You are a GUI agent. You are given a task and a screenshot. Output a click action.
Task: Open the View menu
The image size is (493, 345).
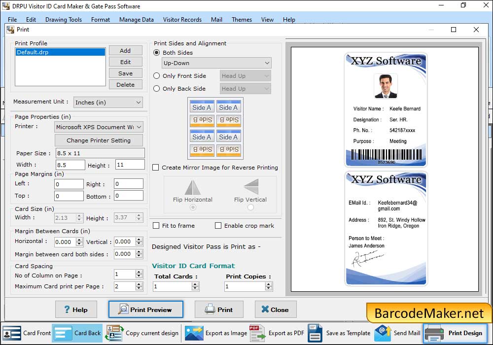click(267, 20)
